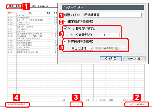Viewport: 152px width, 110px height.
Task: Click the キャンセル button
Action: pyautogui.click(x=134, y=59)
